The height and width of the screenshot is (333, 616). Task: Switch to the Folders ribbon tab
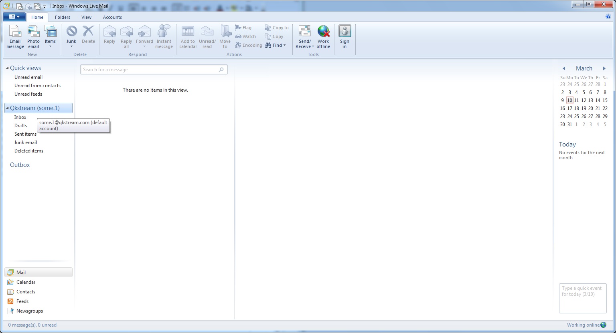[x=63, y=17]
